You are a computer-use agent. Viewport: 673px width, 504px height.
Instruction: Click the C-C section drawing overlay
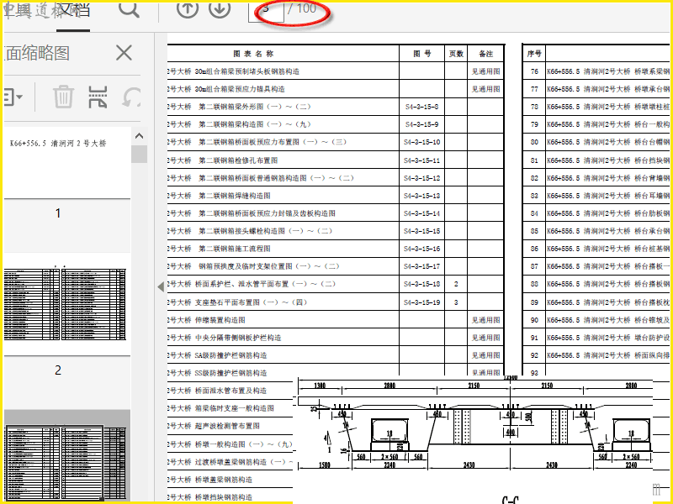tap(474, 439)
